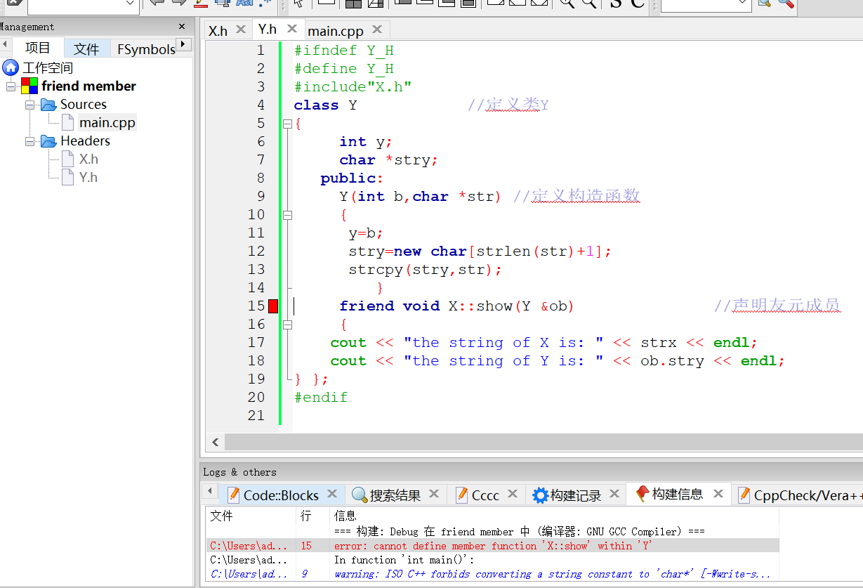Click the X.h file icon in tree
The width and height of the screenshot is (863, 588).
(67, 159)
